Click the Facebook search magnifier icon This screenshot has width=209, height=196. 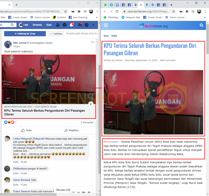click(x=12, y=25)
